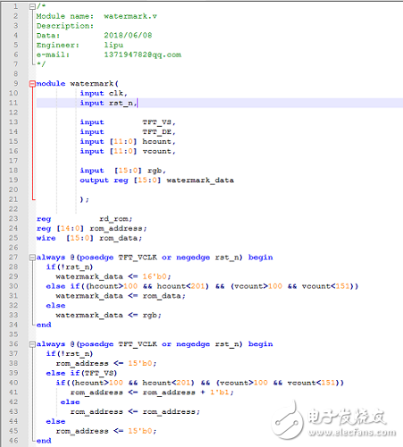The height and width of the screenshot is (447, 403).
Task: Place cursor on the 'module' keyword
Action: tap(51, 84)
